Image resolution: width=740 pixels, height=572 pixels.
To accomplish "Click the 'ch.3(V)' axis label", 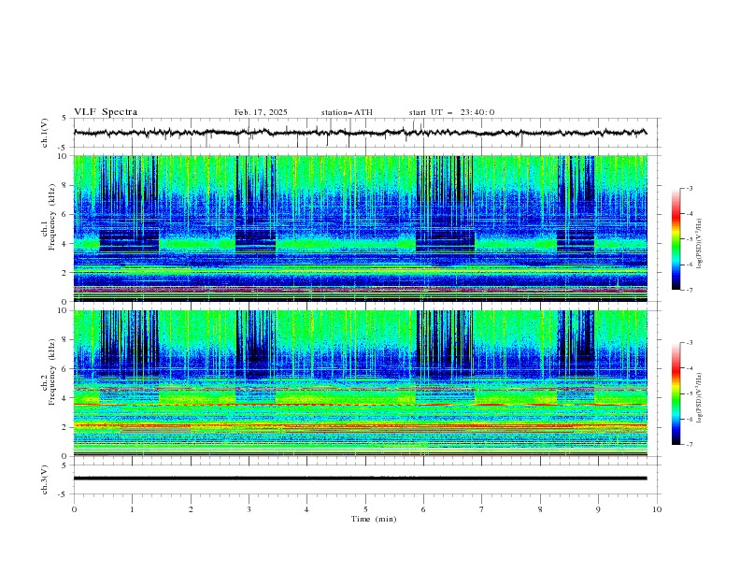I will click(x=45, y=479).
